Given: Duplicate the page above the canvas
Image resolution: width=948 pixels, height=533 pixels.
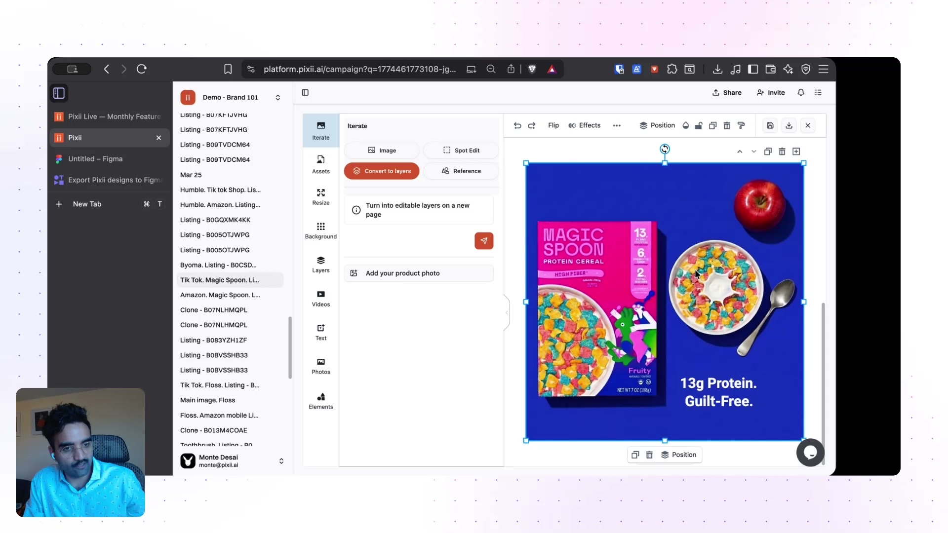Looking at the screenshot, I should coord(768,152).
